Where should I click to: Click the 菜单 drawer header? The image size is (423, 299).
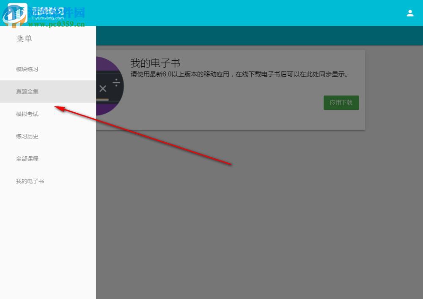23,38
